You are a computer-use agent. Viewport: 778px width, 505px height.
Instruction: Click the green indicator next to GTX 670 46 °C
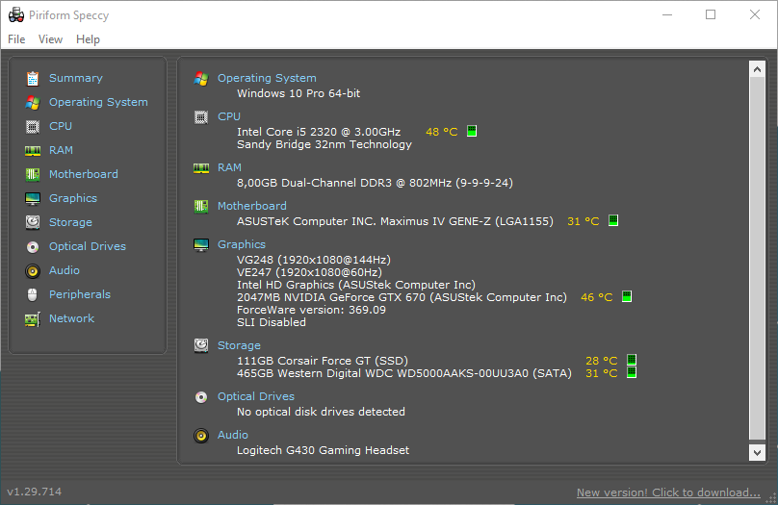pyautogui.click(x=627, y=296)
